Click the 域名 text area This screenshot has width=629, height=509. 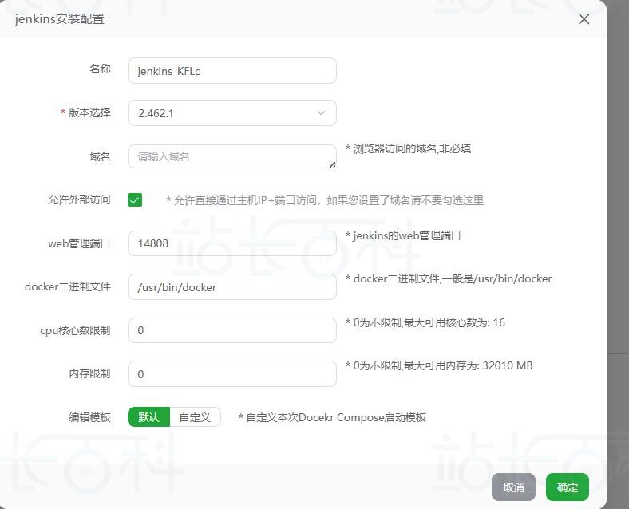[x=231, y=156]
